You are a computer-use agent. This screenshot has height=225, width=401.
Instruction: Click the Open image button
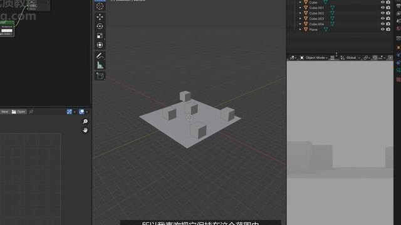[x=19, y=112]
